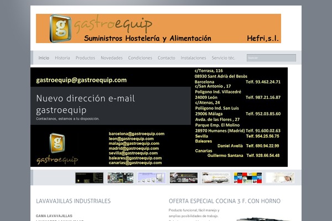Screen dimensions: 332x221
Task: Open the Novedades section
Action: pyautogui.click(x=112, y=58)
